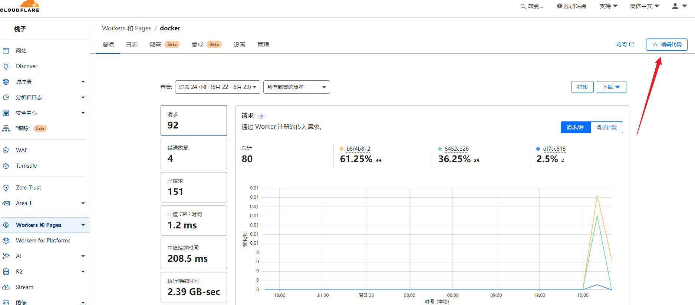Select the 错误数量 metric card
Viewport: 695px width, 305px height.
point(194,154)
